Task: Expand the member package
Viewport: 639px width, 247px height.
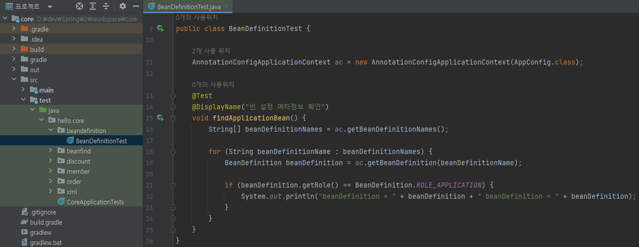Action: tap(50, 171)
